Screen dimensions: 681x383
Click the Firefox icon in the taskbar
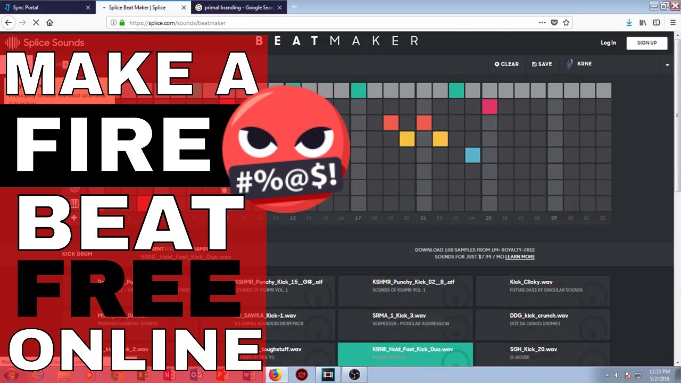pos(275,374)
